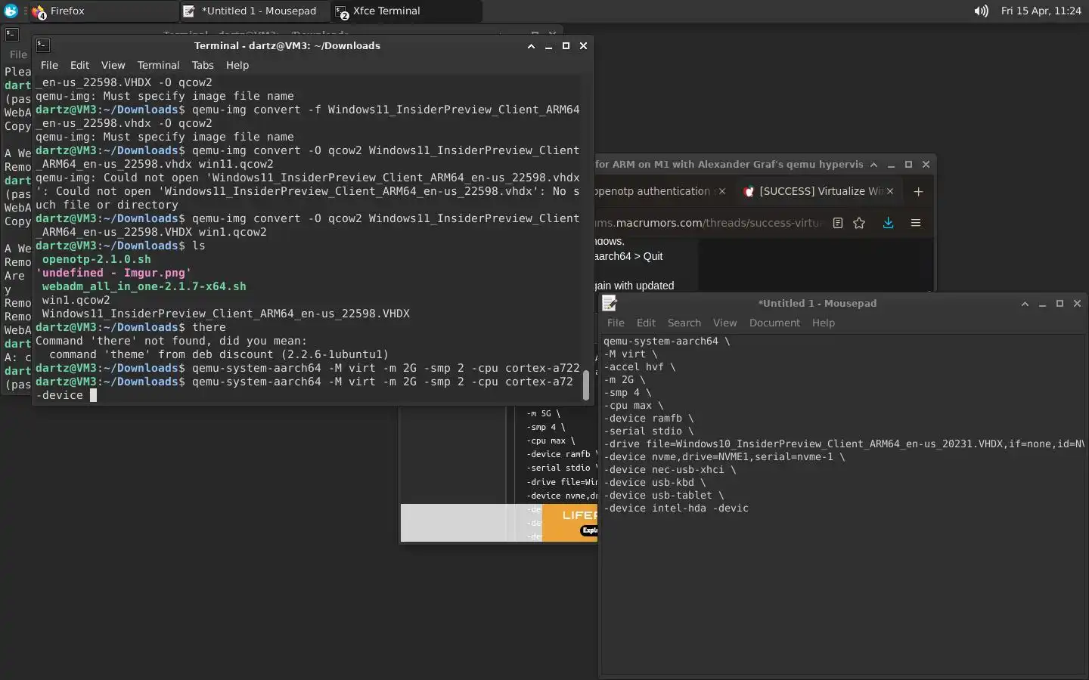Open Tabs menu in Terminal window
The height and width of the screenshot is (680, 1089).
coord(203,65)
